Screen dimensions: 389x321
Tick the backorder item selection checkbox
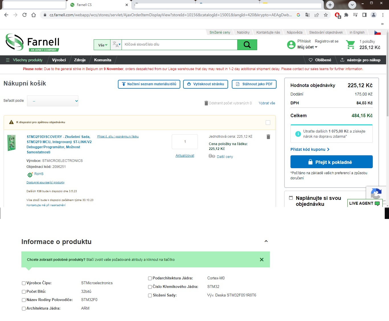pyautogui.click(x=268, y=123)
